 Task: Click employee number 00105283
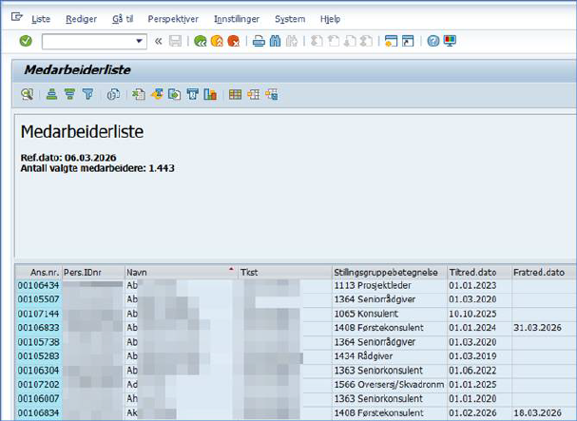pyautogui.click(x=39, y=356)
